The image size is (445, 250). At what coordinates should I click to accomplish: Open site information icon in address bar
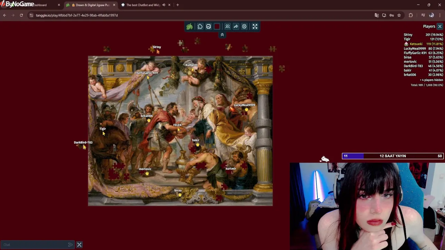tap(31, 15)
